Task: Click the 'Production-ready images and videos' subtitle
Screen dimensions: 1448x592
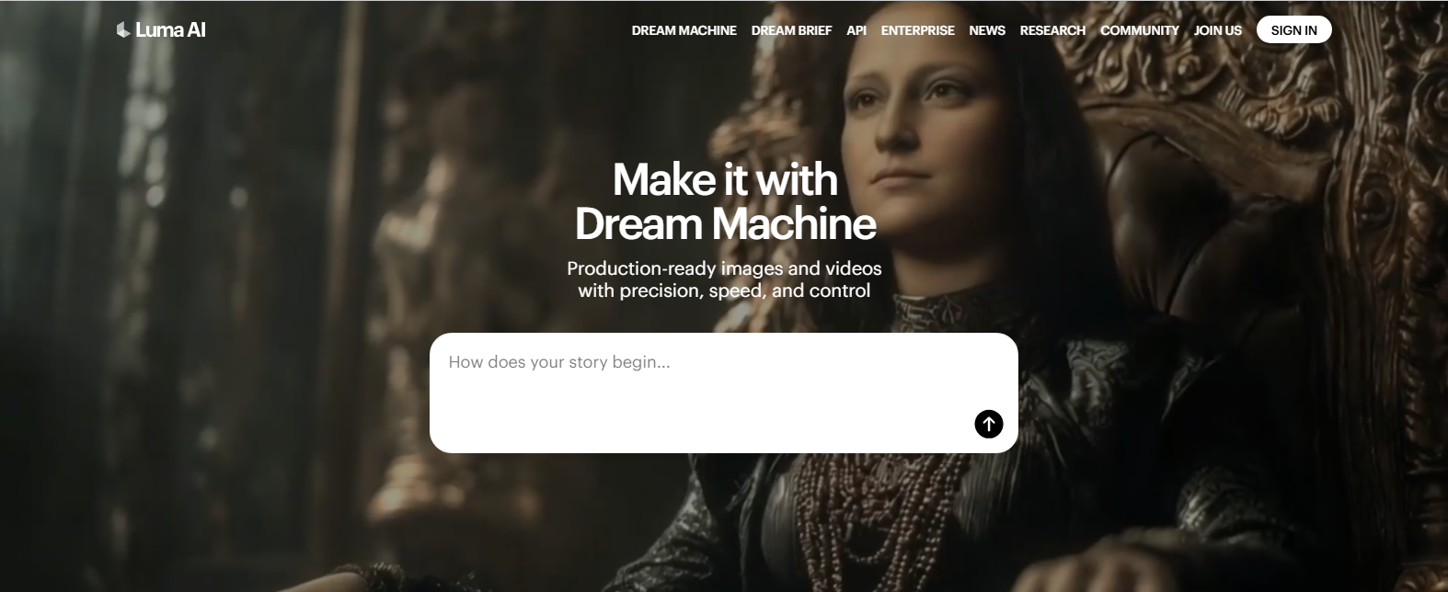Action: click(724, 268)
